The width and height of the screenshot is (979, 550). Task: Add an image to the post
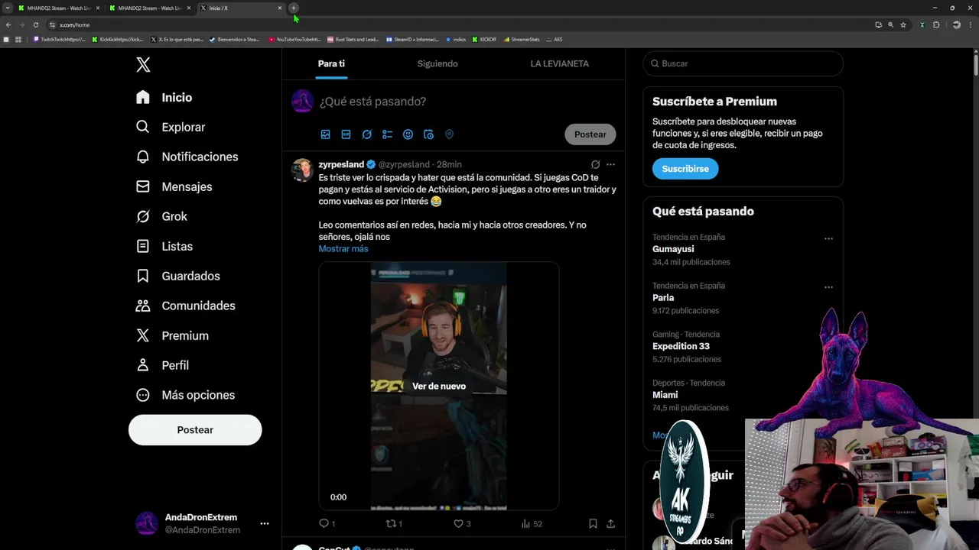click(325, 134)
